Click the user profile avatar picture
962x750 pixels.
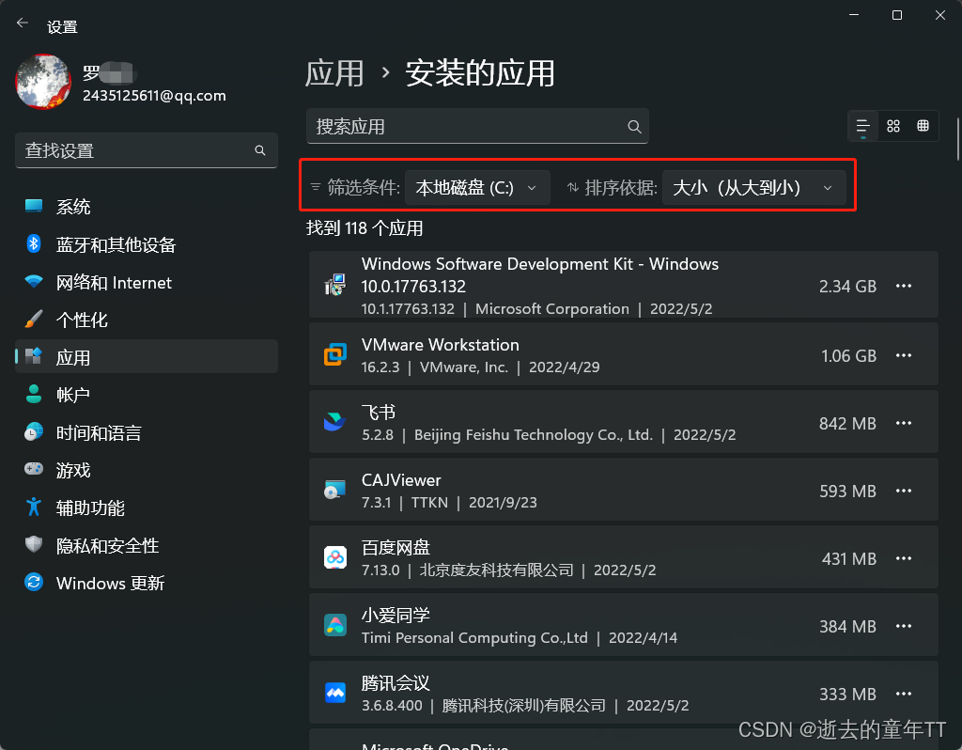coord(43,82)
